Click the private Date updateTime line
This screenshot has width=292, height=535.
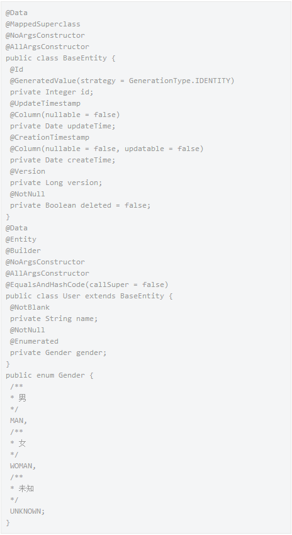tap(63, 127)
